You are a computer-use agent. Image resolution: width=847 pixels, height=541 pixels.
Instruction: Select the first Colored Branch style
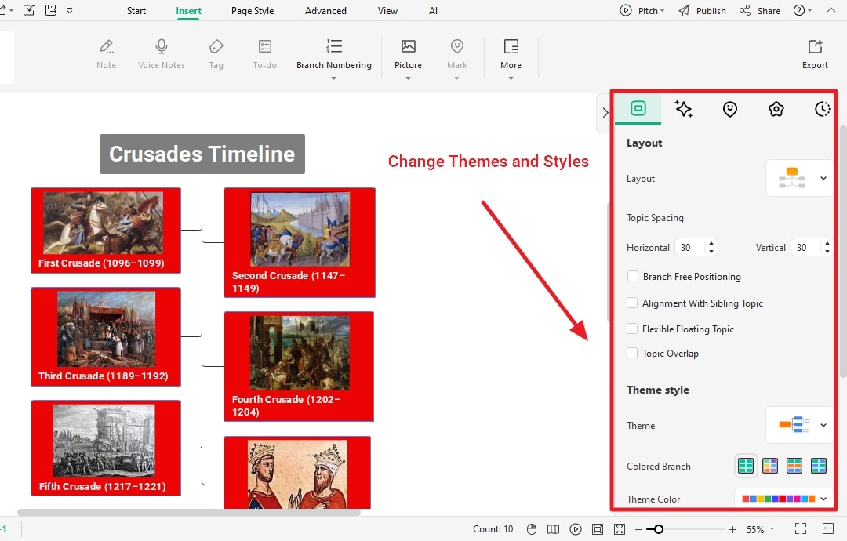[746, 466]
